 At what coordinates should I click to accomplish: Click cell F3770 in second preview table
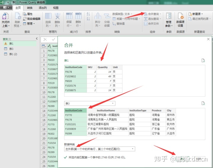75,115
